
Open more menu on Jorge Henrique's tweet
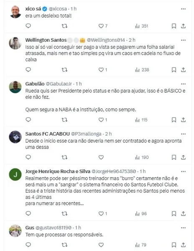point(183,172)
